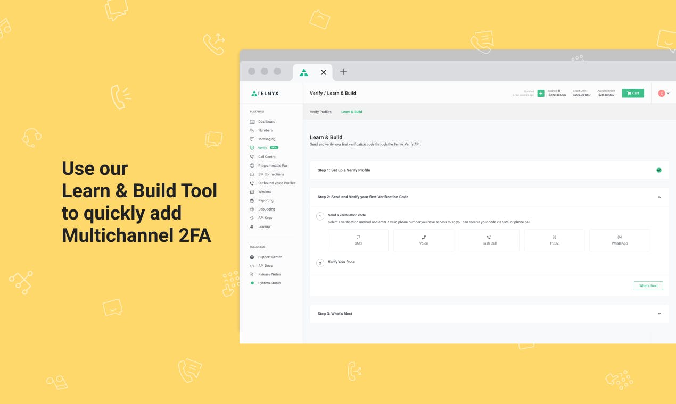This screenshot has width=676, height=404.
Task: Click the Lookup menu label
Action: [x=264, y=226]
